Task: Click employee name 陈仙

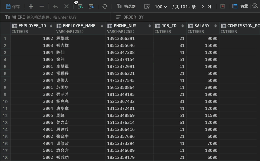Action: coord(60,53)
